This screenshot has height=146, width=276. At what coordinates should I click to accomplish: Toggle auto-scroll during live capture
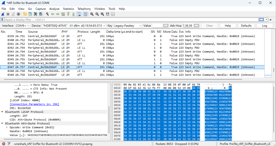79,14
